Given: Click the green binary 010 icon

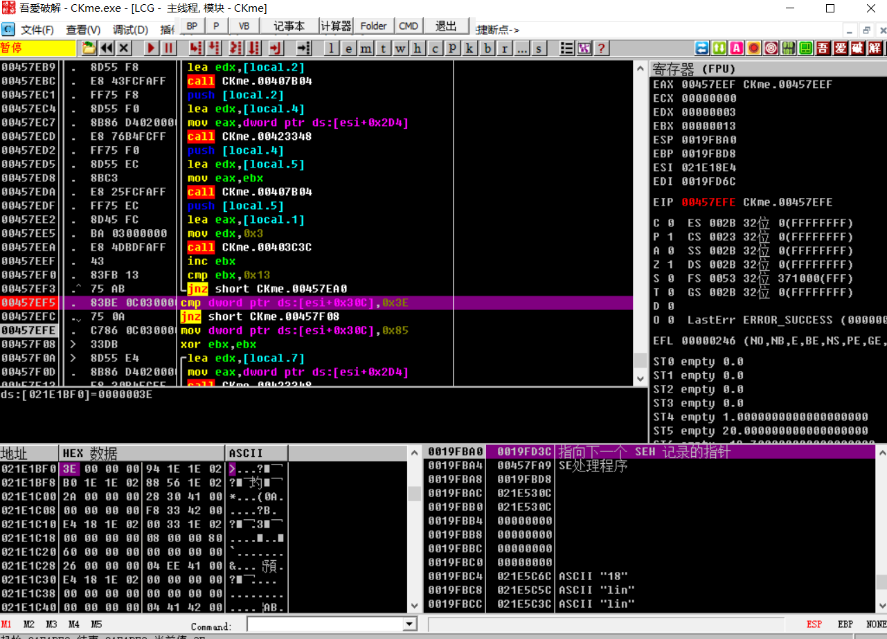Looking at the screenshot, I should coord(789,48).
